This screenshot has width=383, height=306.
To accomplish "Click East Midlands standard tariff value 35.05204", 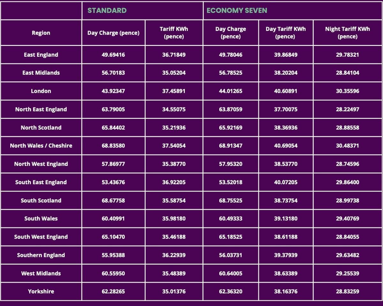I will [174, 73].
